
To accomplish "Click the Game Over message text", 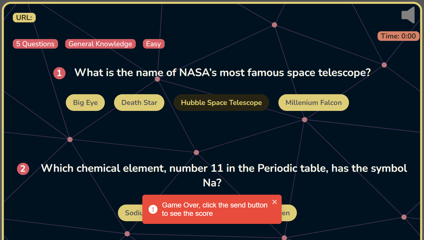I will pos(214,209).
